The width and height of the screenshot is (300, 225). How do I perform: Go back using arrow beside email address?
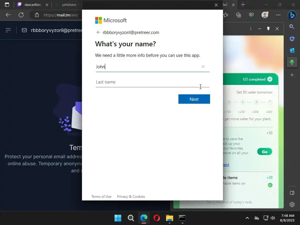pyautogui.click(x=98, y=32)
